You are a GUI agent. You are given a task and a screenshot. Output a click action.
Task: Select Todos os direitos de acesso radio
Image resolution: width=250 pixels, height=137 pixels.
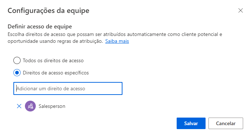(17, 60)
